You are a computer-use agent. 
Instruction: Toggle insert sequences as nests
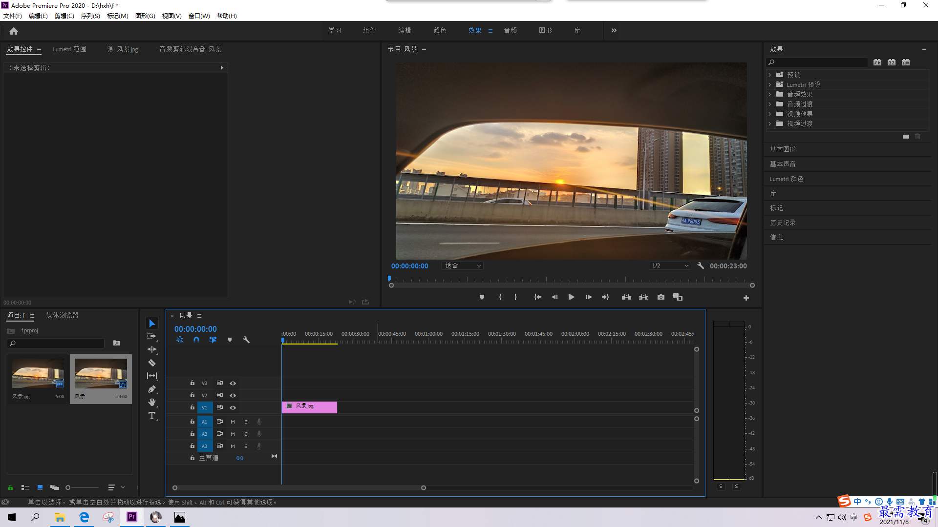pos(180,340)
